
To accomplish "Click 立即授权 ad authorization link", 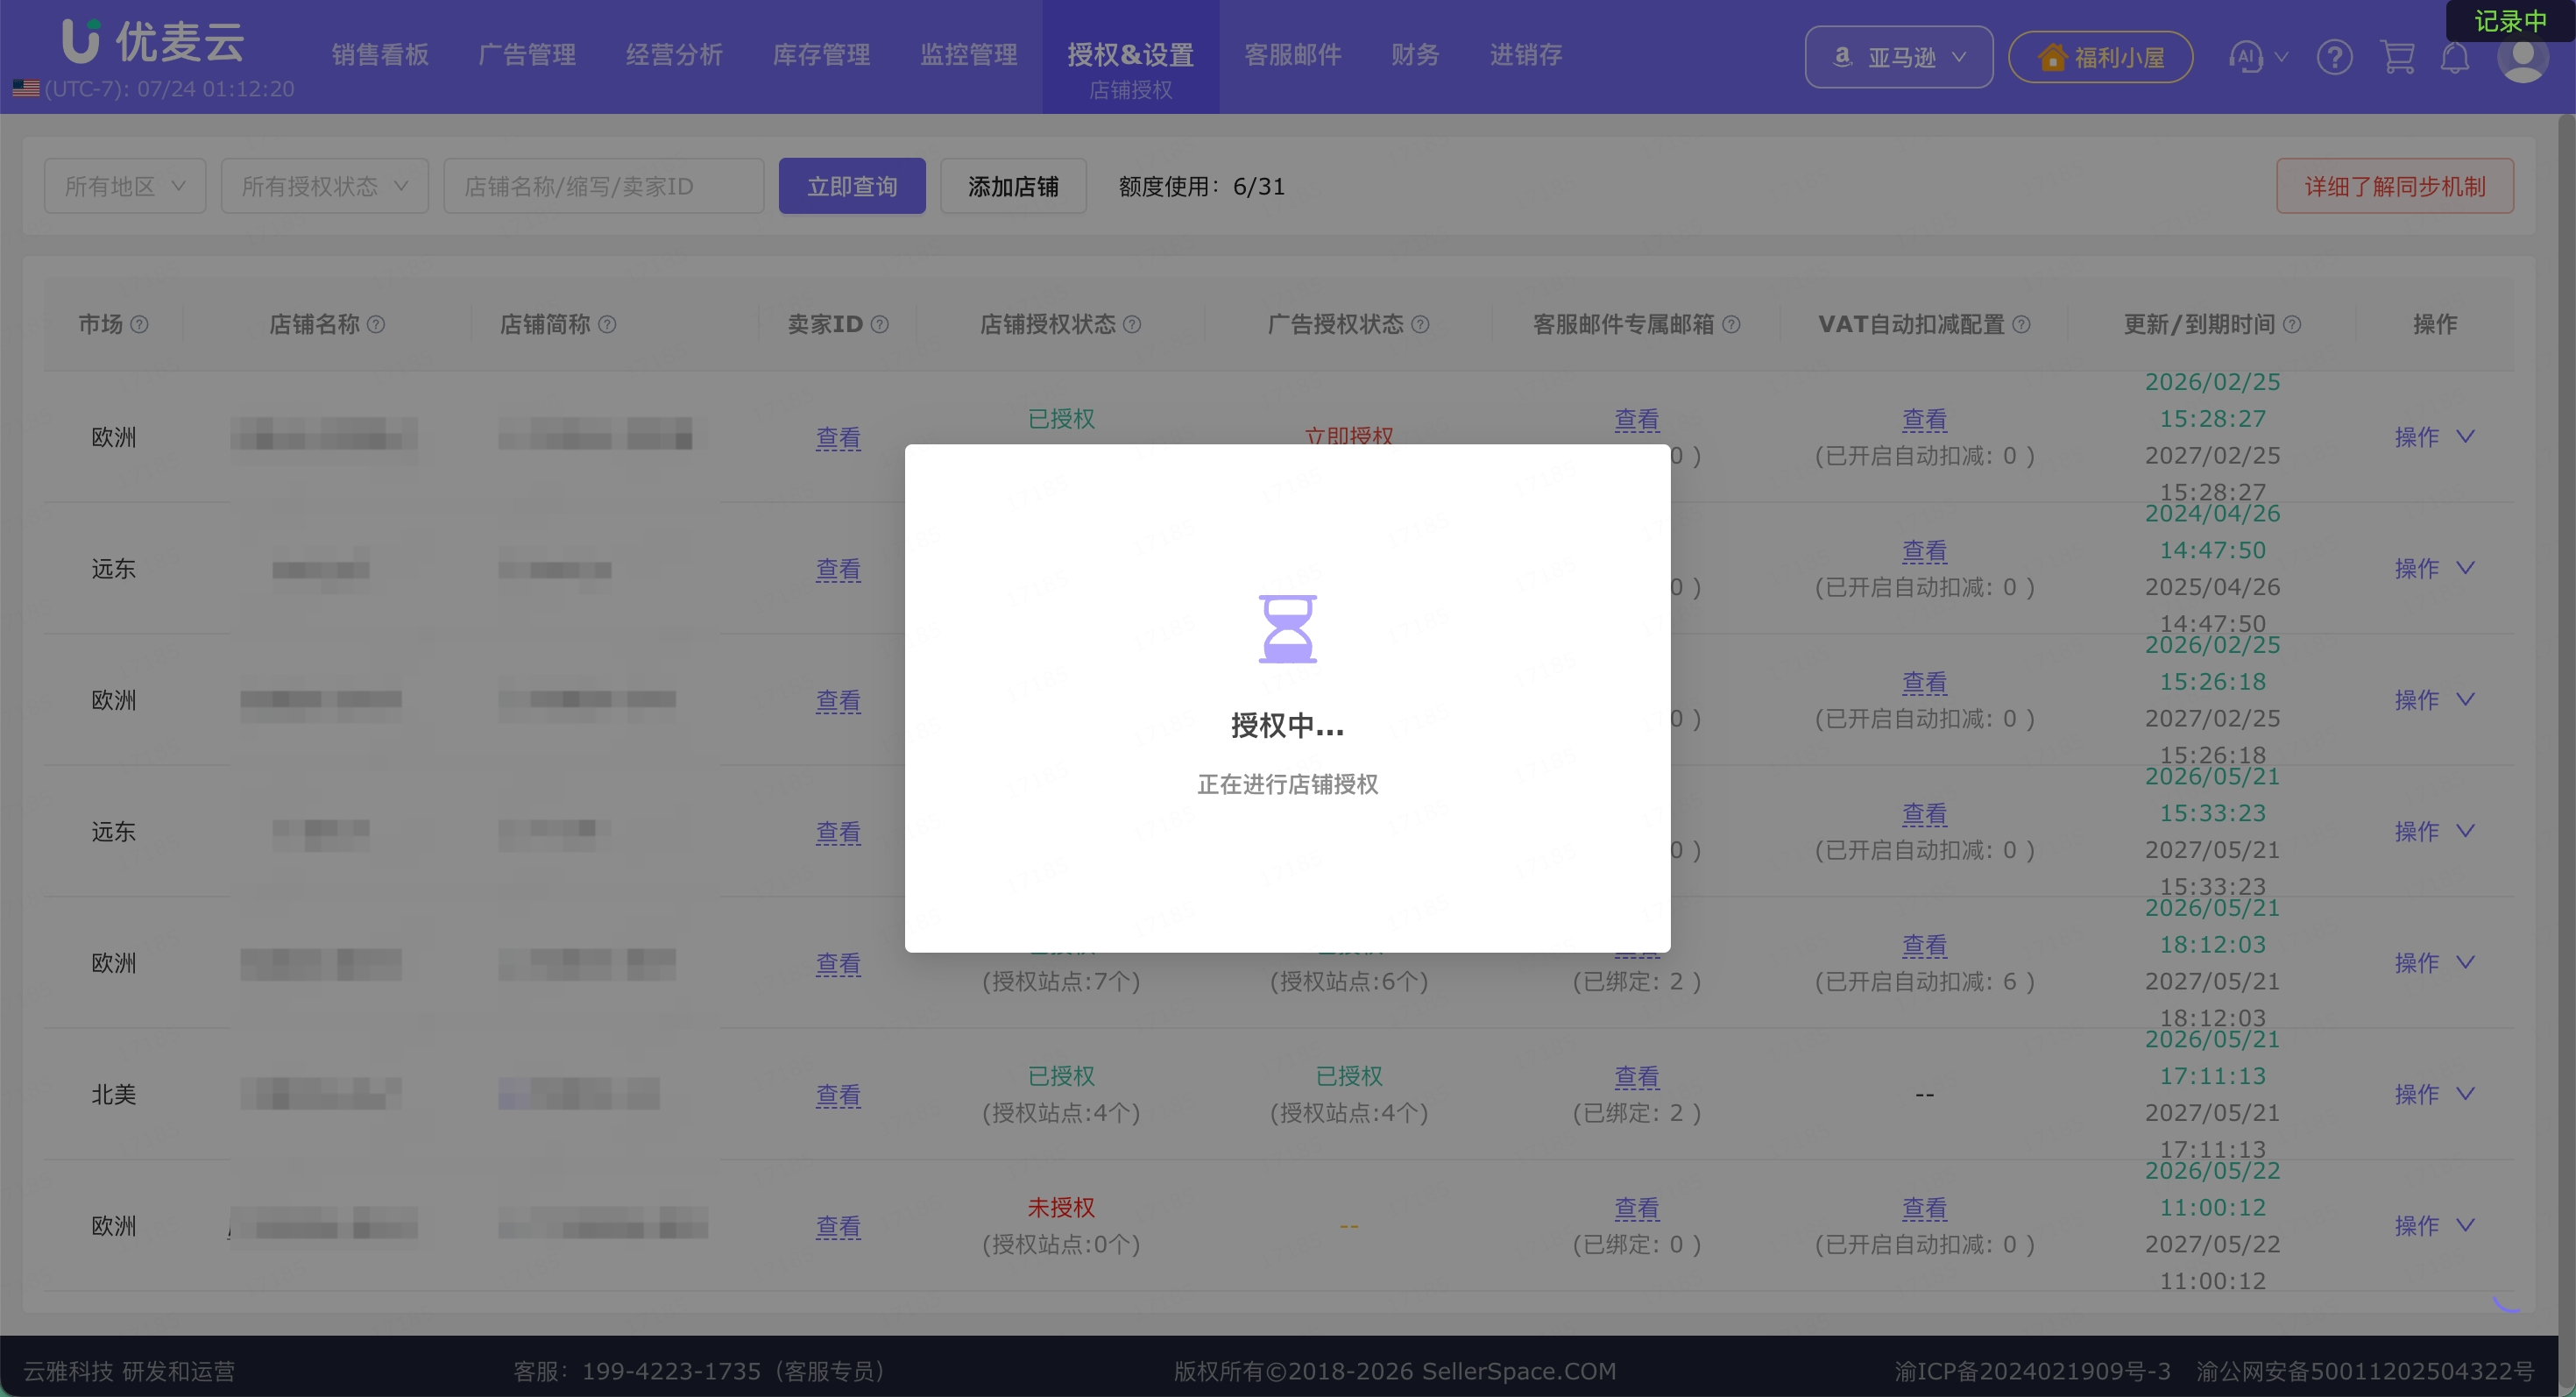I will 1348,435.
